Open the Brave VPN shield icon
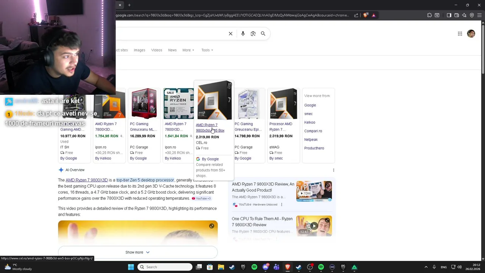Viewport: 485px width, 273px height. [x=472, y=15]
